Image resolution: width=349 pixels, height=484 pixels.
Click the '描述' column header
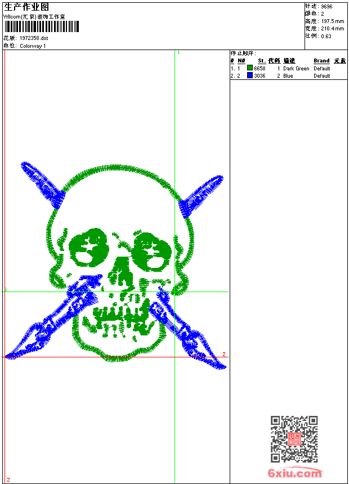(289, 61)
